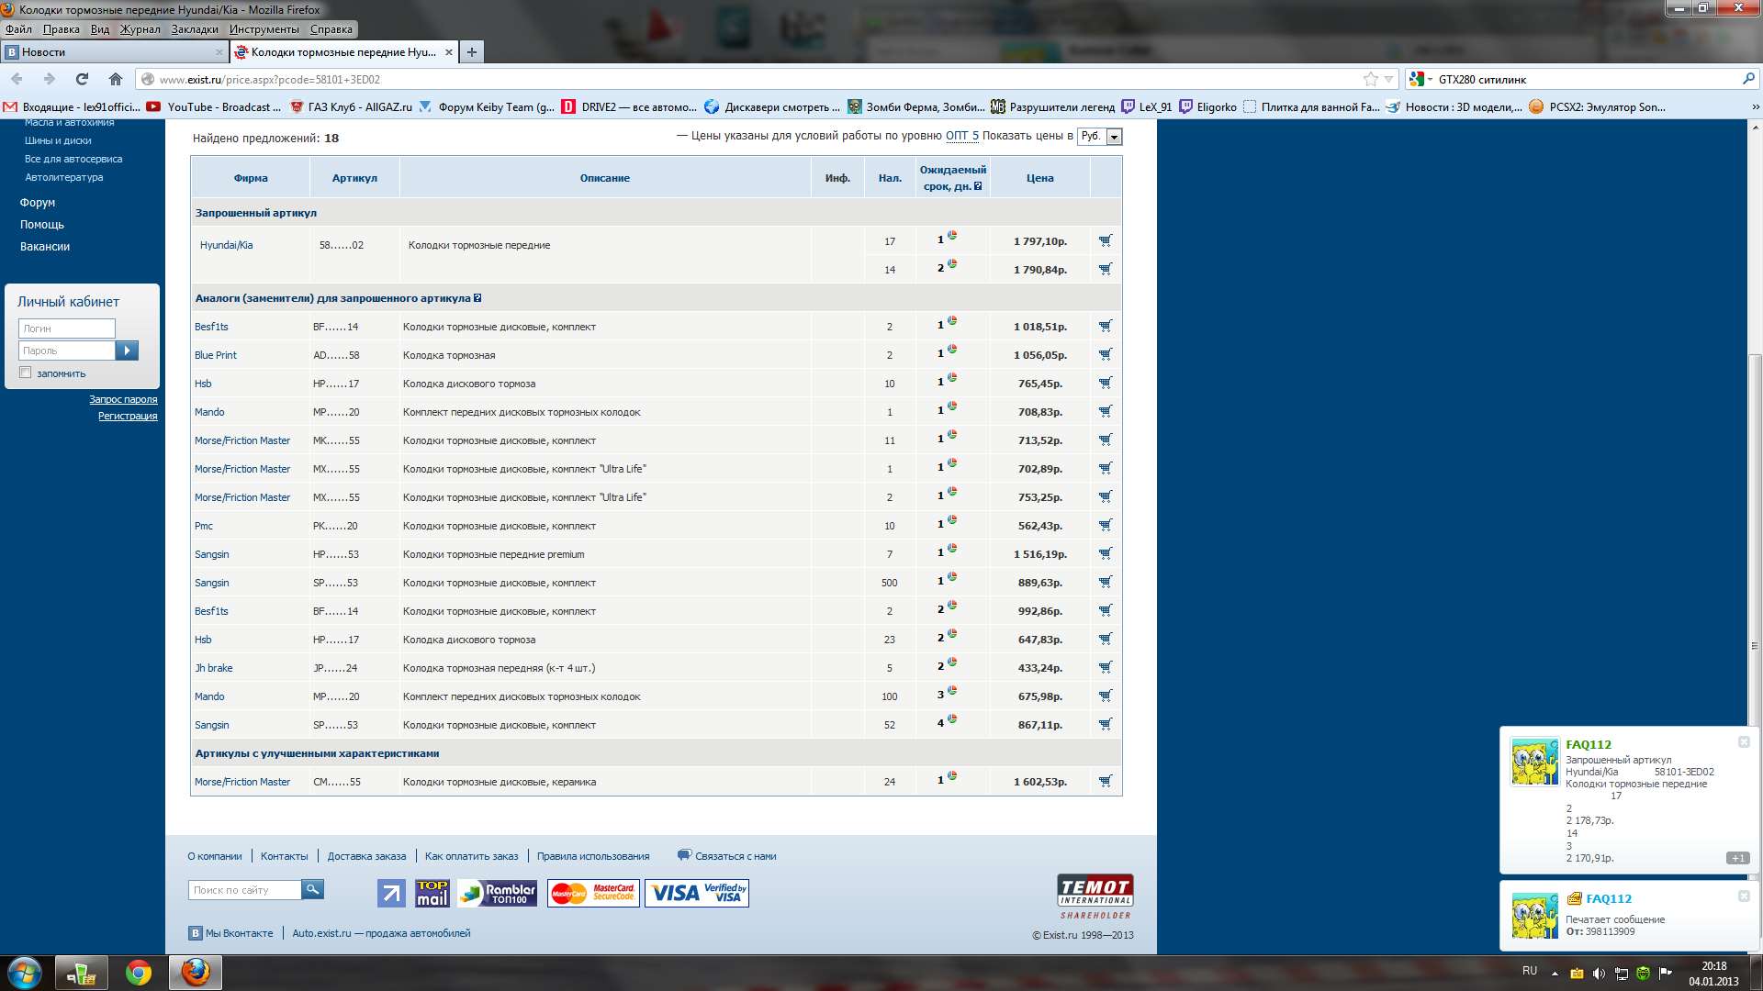This screenshot has width=1763, height=991.
Task: Open the top mail.ru rating badge
Action: click(x=432, y=893)
